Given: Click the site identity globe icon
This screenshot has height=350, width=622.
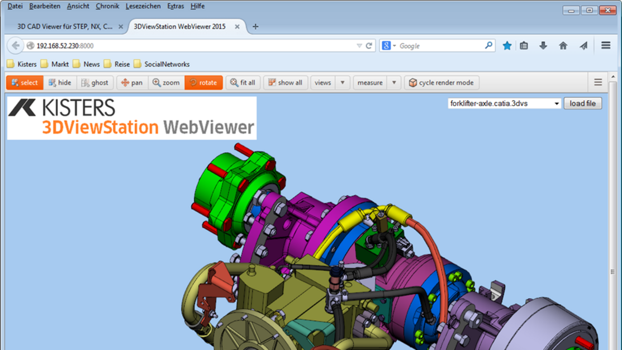Looking at the screenshot, I should tap(30, 46).
